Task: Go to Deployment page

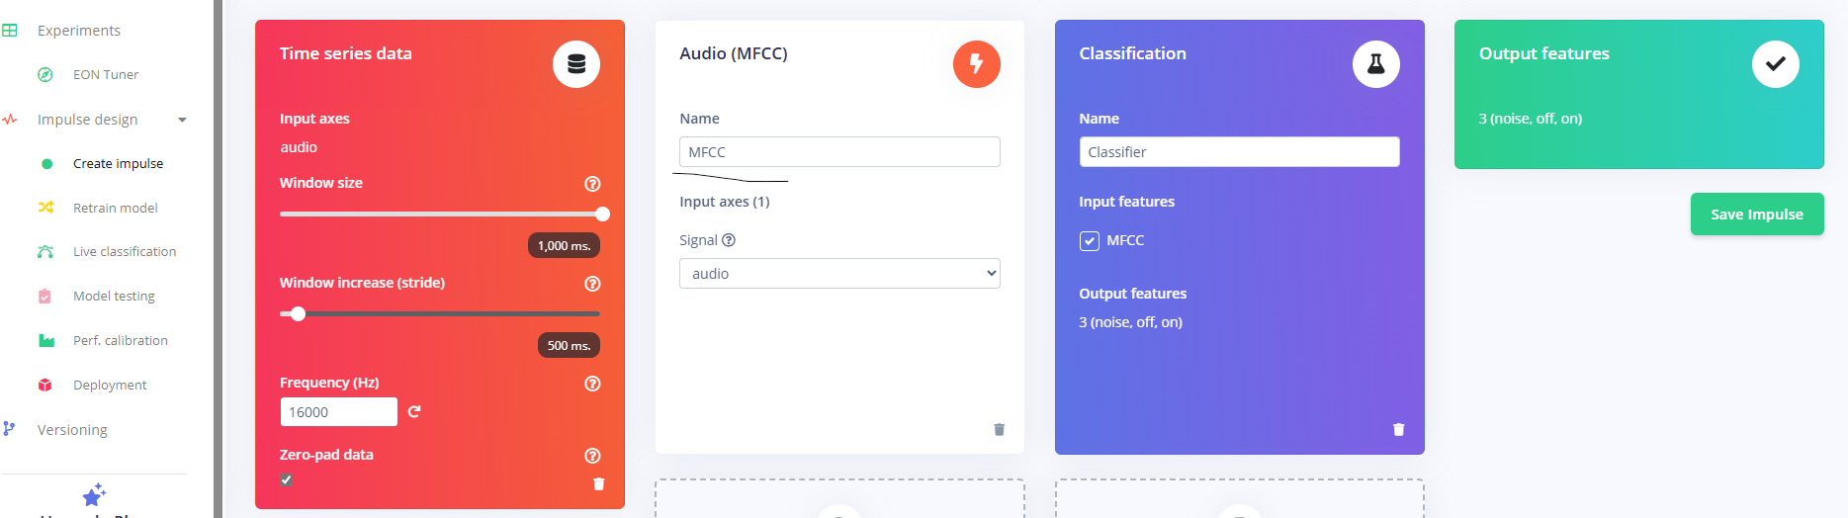Action: pyautogui.click(x=110, y=386)
